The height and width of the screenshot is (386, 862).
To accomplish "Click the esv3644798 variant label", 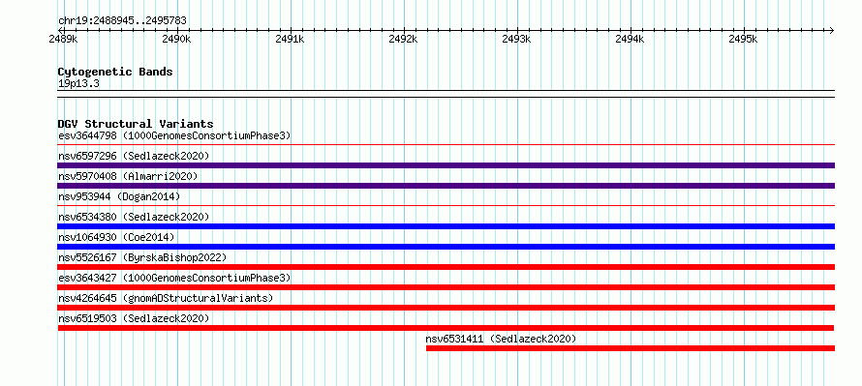I will [174, 135].
